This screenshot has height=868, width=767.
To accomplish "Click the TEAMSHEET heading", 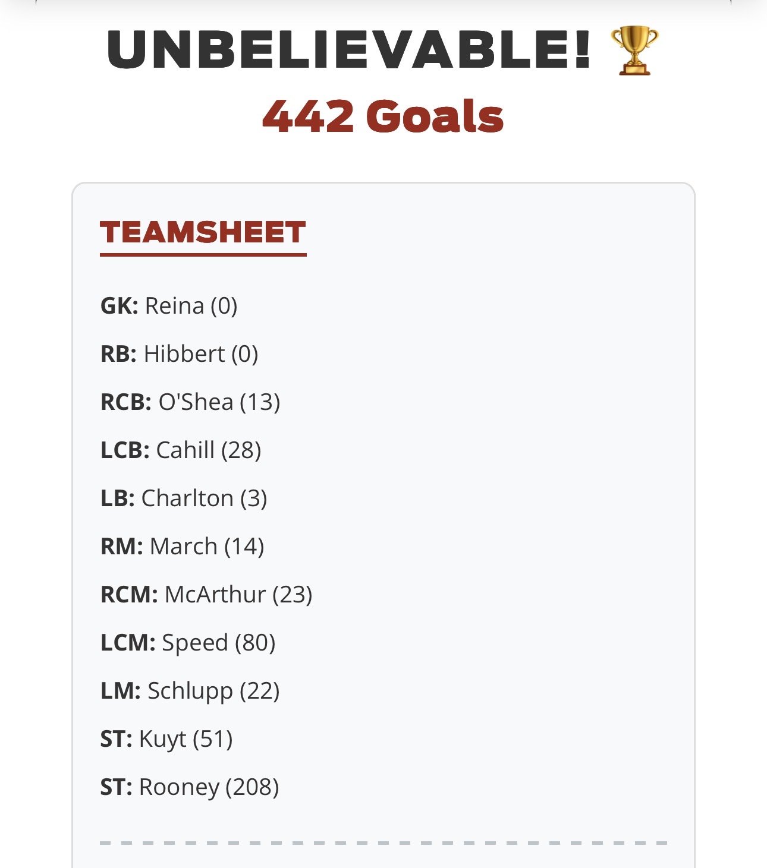I will click(x=203, y=232).
